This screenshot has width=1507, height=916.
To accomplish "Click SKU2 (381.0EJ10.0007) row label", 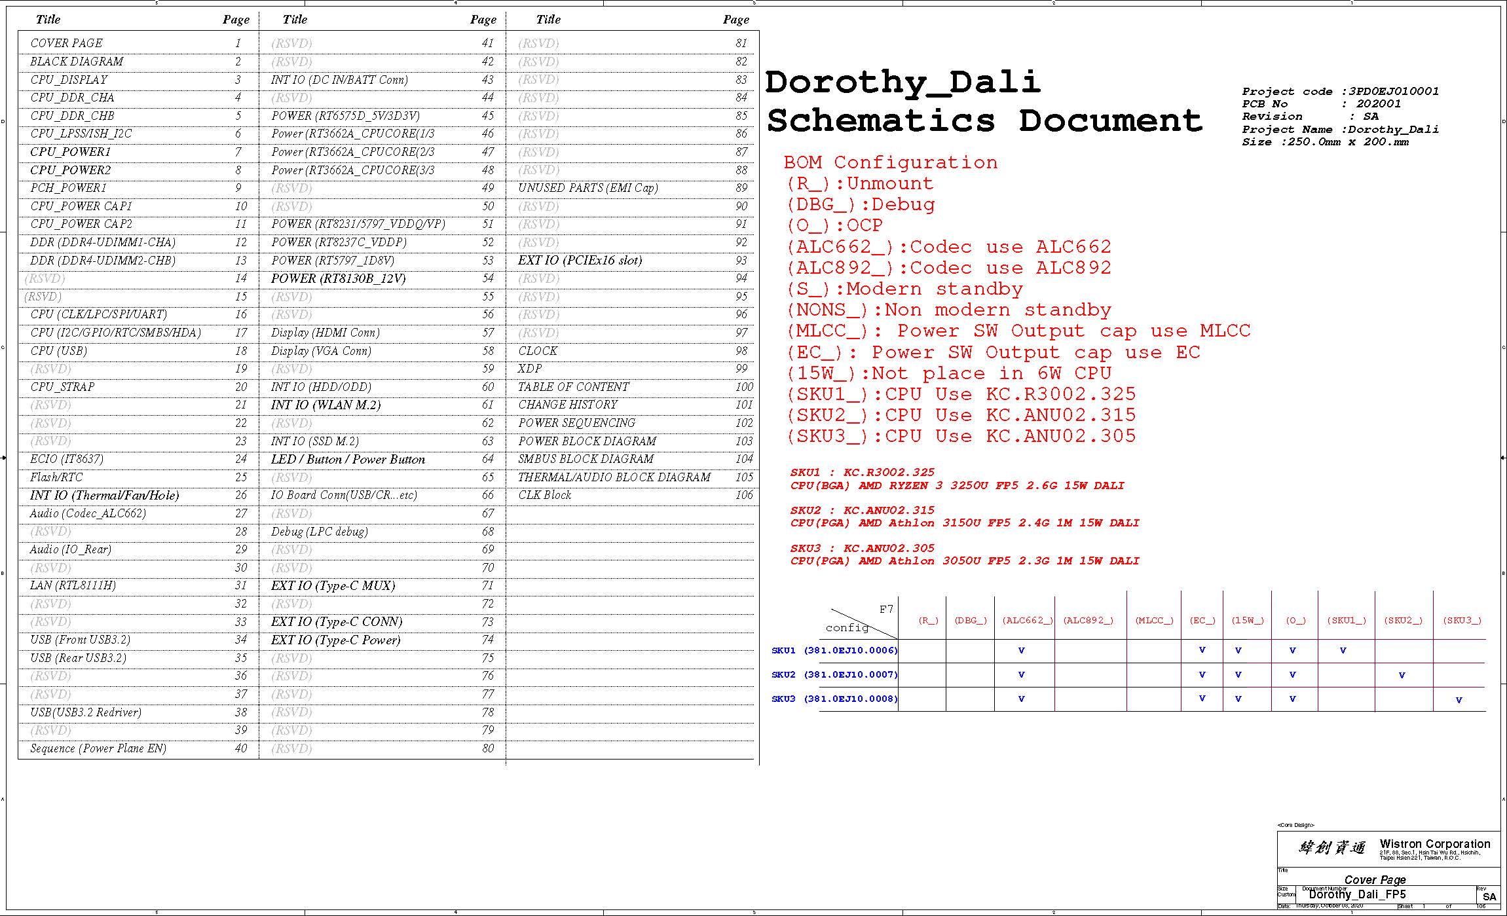I will pos(835,675).
